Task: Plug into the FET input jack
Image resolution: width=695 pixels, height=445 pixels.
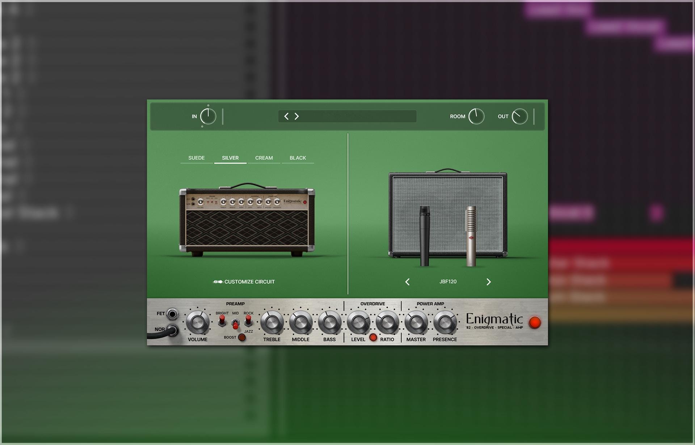Action: click(x=172, y=314)
